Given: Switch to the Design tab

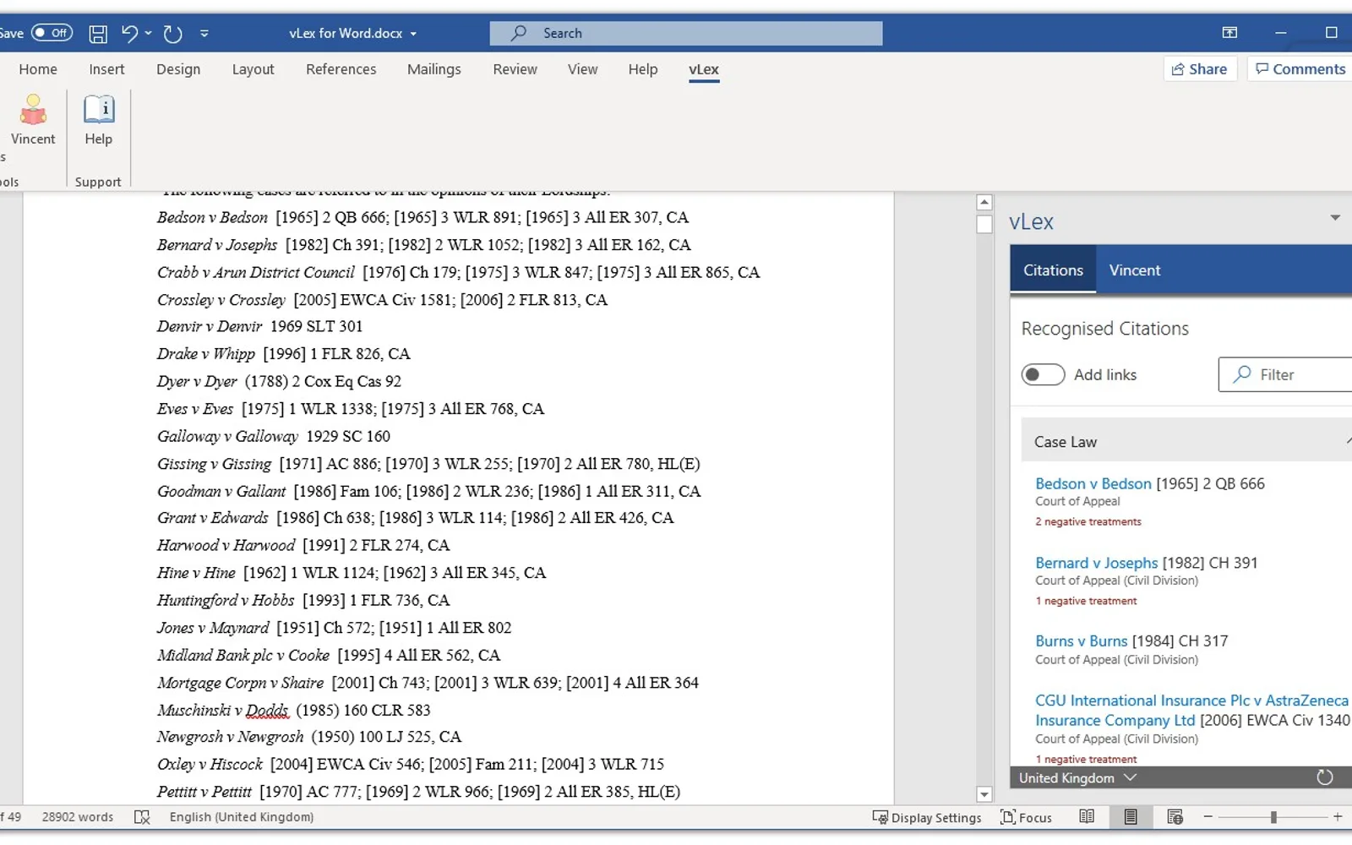Looking at the screenshot, I should [x=178, y=69].
